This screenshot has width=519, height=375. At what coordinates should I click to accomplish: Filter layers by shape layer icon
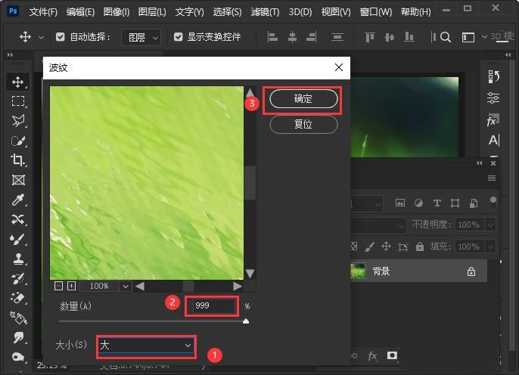coord(455,203)
